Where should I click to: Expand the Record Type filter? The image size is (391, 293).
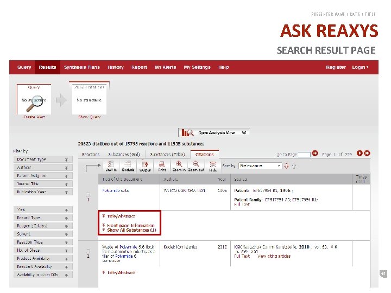click(x=43, y=218)
